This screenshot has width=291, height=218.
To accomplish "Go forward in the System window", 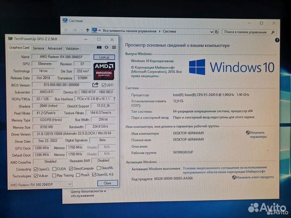I will coord(75,30).
